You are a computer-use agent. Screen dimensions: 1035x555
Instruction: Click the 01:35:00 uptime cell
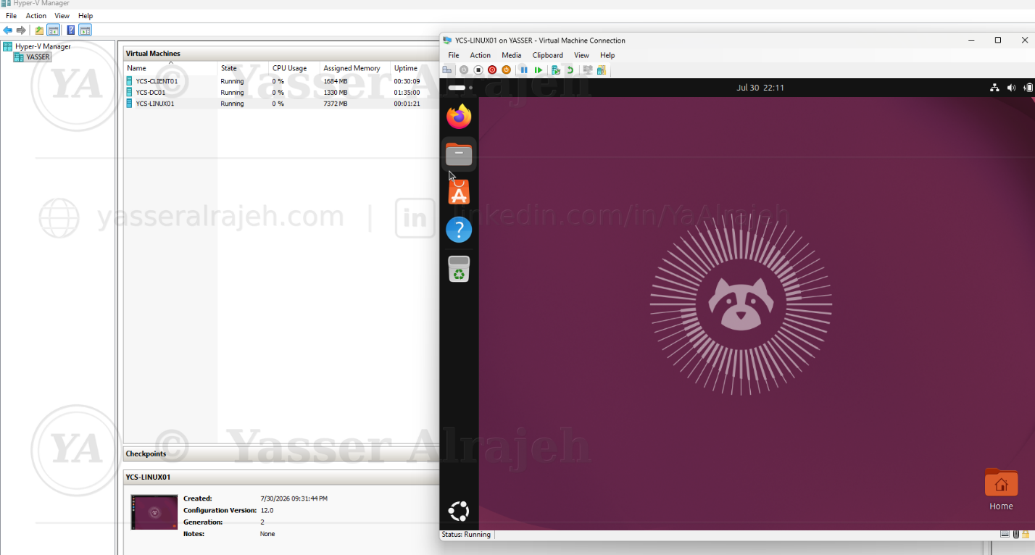407,92
